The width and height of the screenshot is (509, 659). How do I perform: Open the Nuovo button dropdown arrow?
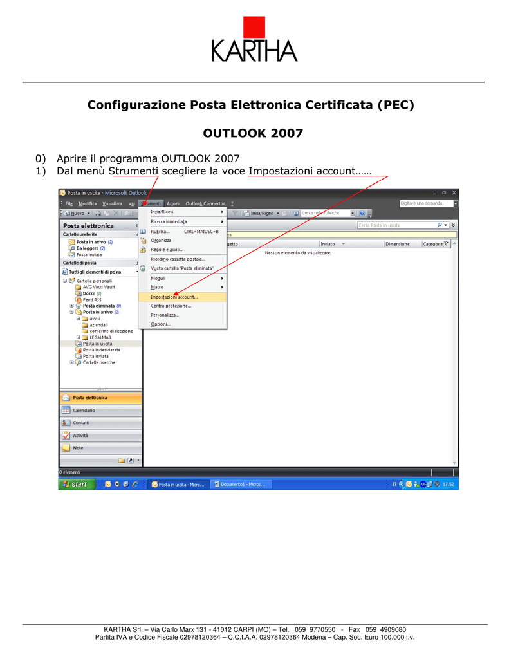point(89,214)
